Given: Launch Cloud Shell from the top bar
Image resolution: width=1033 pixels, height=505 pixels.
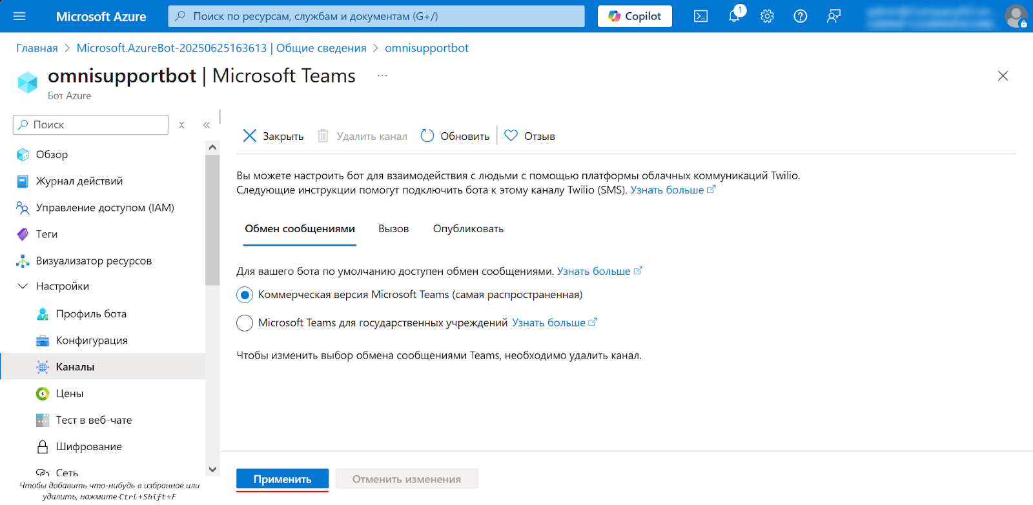Looking at the screenshot, I should (x=701, y=16).
